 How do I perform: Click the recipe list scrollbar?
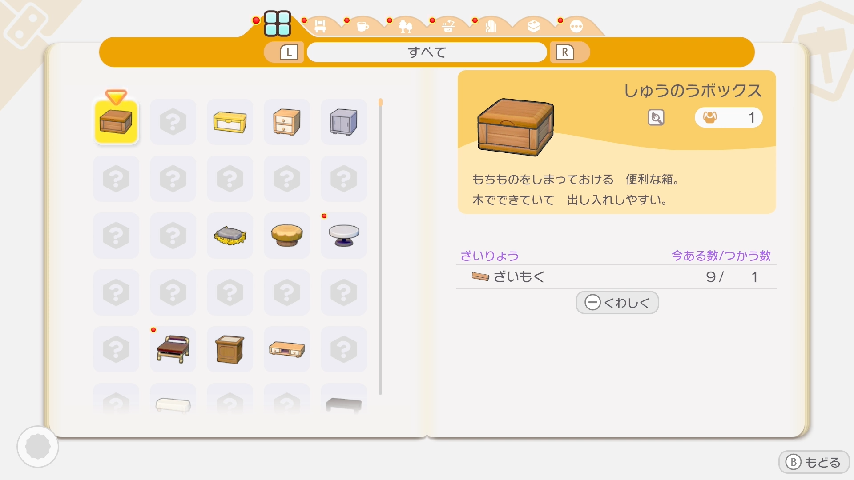[x=380, y=247]
